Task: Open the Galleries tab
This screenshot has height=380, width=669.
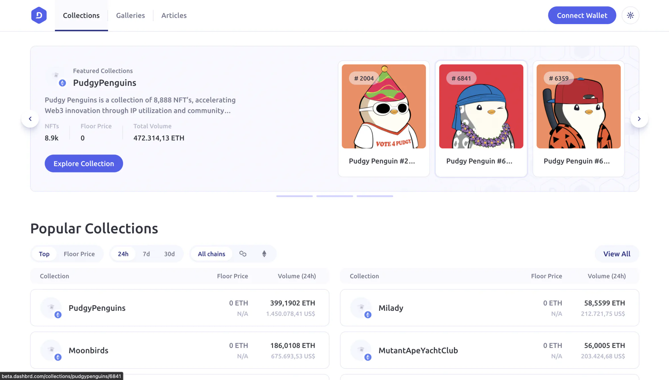Action: pos(130,15)
